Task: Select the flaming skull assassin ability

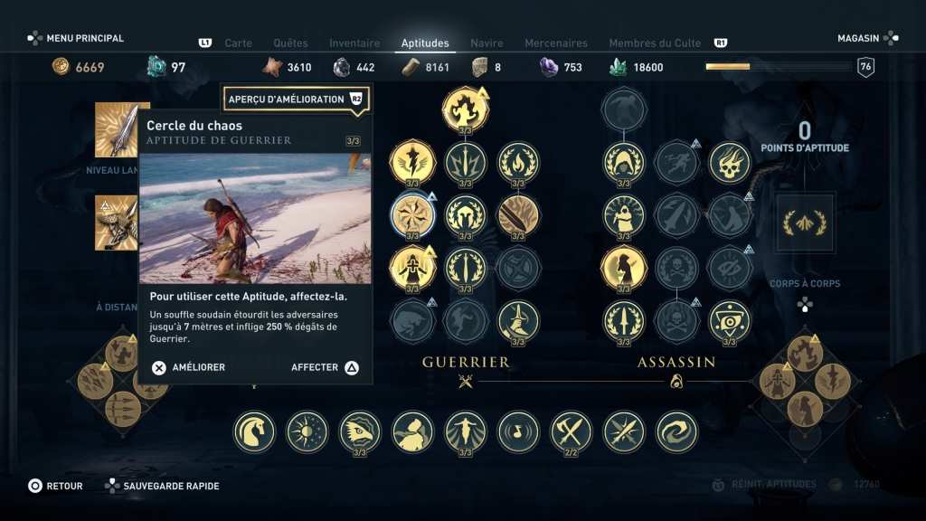Action: click(x=730, y=163)
